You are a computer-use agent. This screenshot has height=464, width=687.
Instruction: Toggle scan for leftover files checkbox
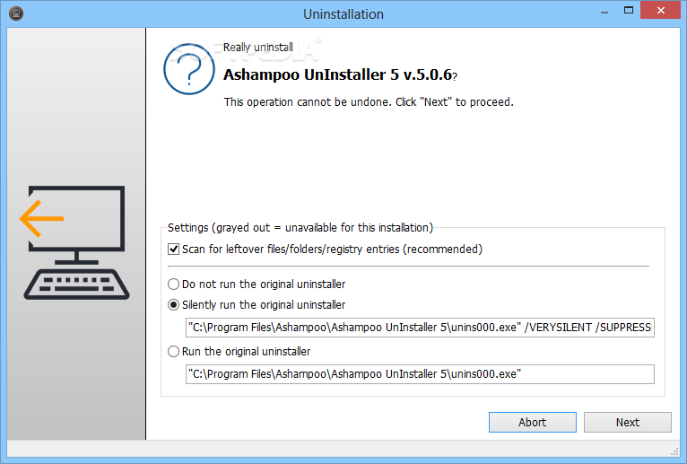(174, 250)
